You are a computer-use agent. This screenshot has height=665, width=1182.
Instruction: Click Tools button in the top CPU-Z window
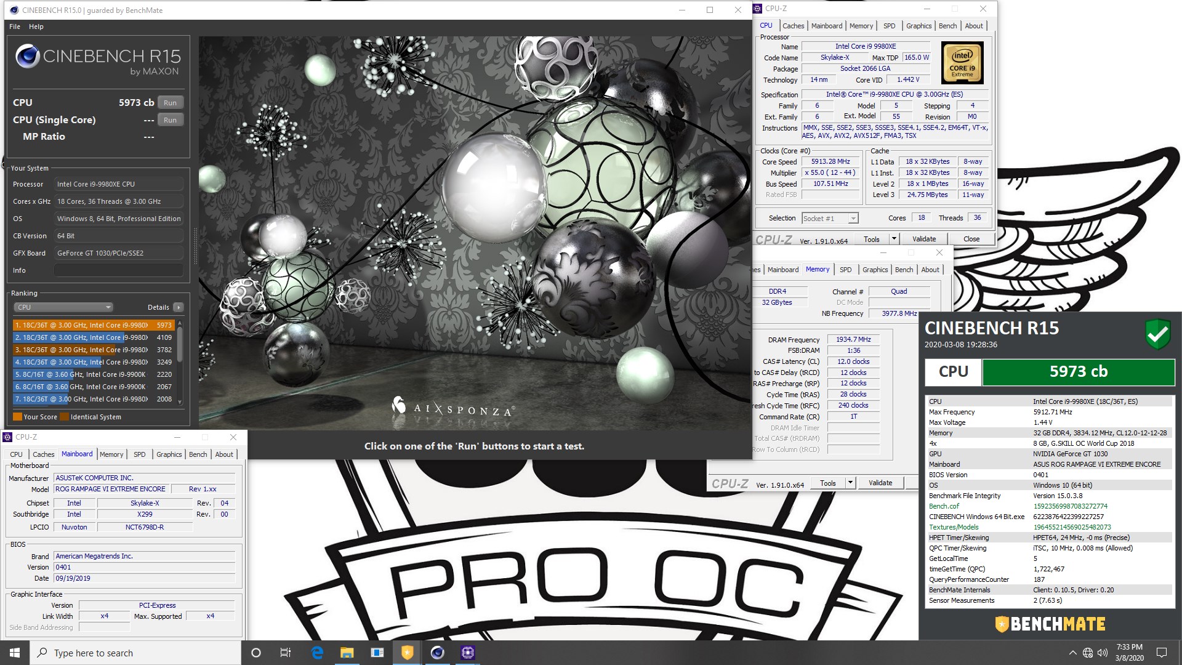pyautogui.click(x=871, y=239)
